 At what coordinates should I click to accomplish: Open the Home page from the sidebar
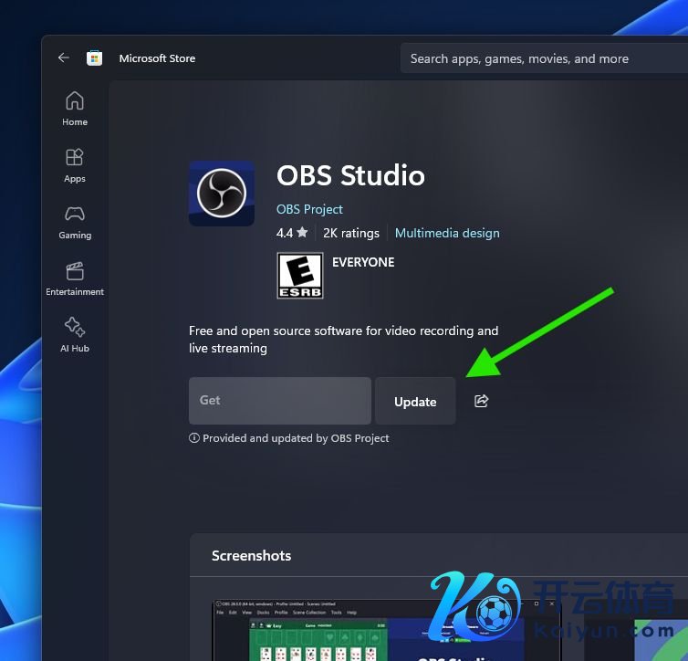pos(75,108)
